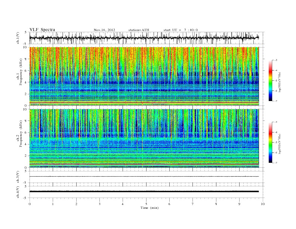Click time axis tick label '6'
Image resolution: width=296 pixels, height=229 pixels.
[x=169, y=204]
